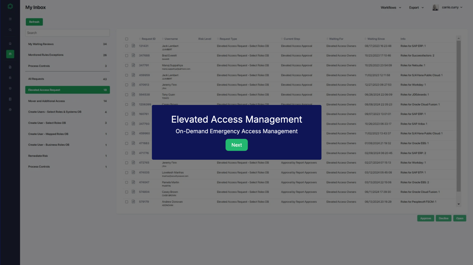473x265 pixels.
Task: Check the box for request 470613
Action: click(x=127, y=85)
